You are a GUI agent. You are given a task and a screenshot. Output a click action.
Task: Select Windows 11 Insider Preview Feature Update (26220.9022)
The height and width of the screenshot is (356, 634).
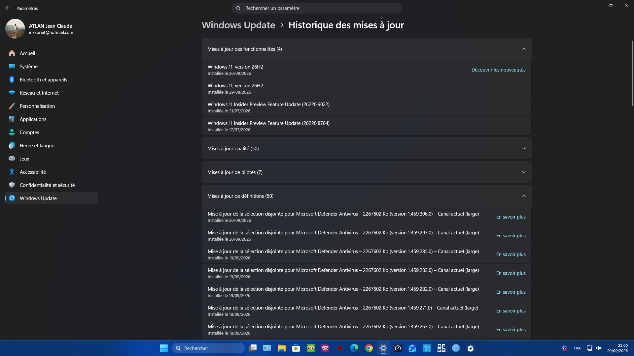367,107
